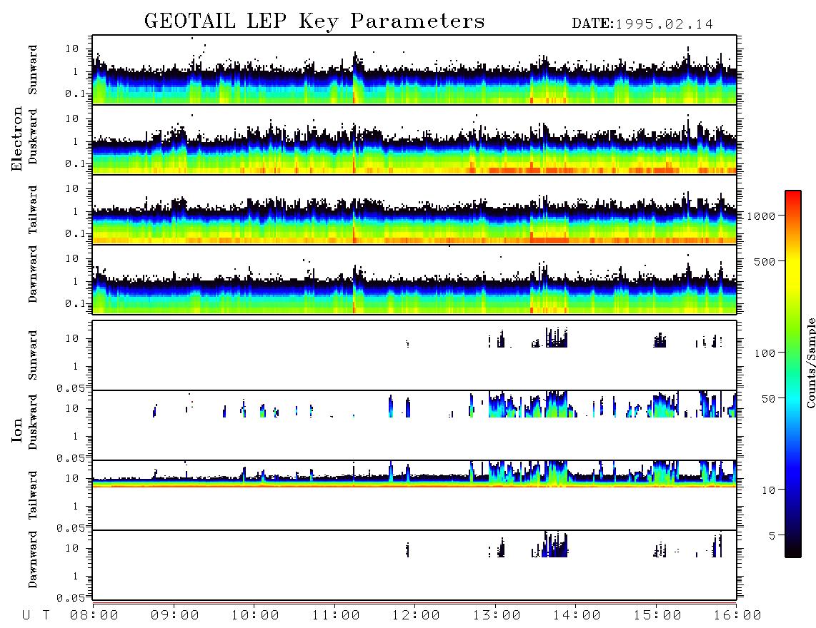Click the 10:00 time tick label
The image size is (816, 628).
click(255, 615)
